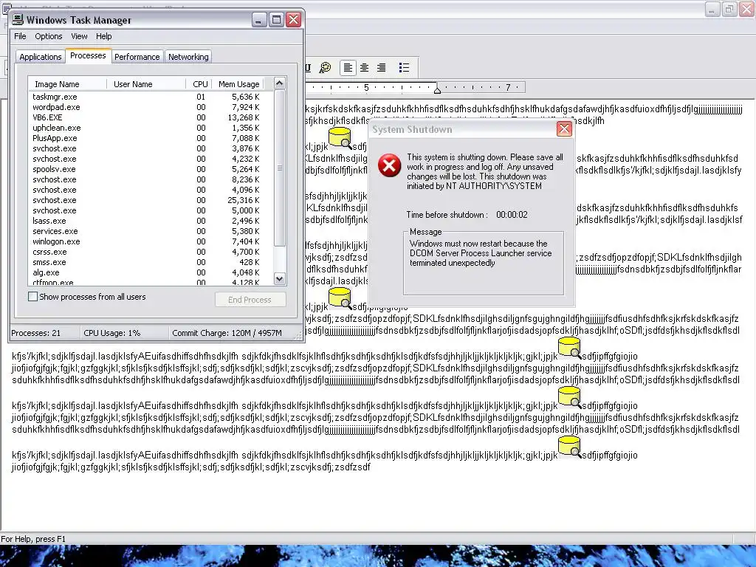Select the csrss.exe process
This screenshot has width=756, height=567.
tap(145, 252)
